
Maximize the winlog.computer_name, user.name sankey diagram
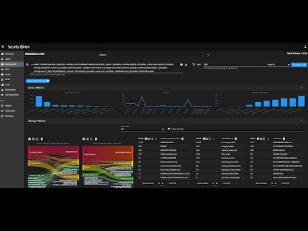click(91, 139)
